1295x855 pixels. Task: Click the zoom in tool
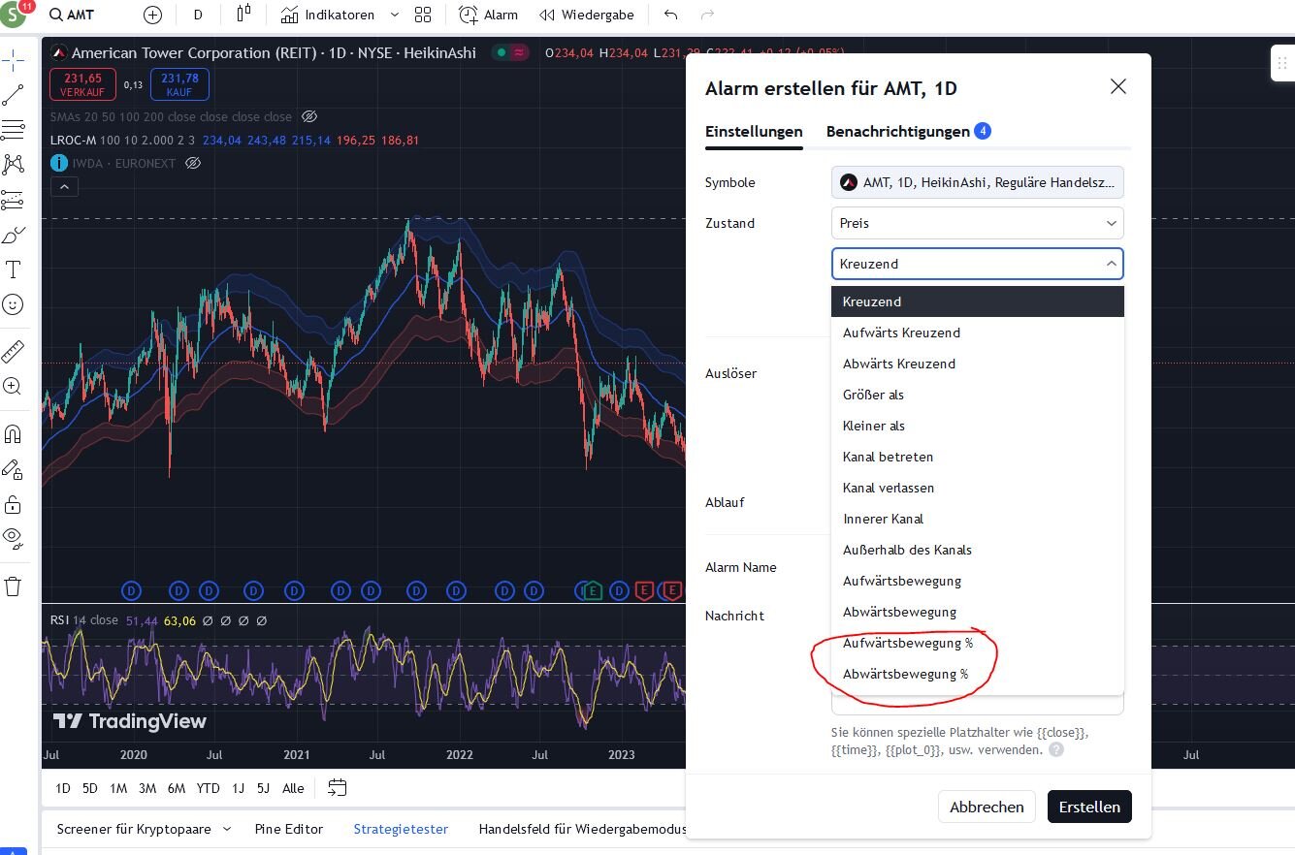coord(14,386)
